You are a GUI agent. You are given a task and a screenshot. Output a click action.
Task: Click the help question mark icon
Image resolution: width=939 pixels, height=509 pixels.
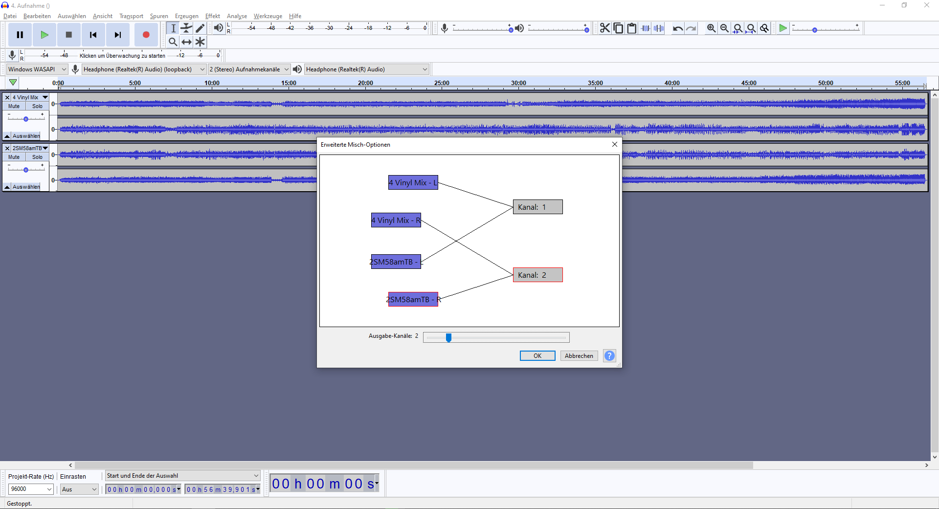tap(609, 355)
